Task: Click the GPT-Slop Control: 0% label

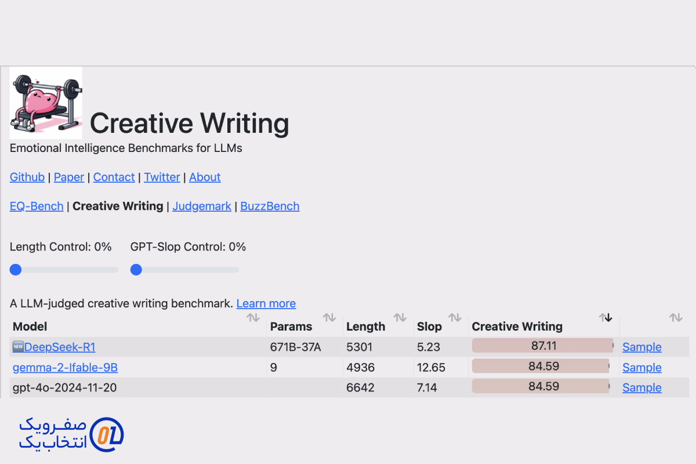Action: point(188,246)
